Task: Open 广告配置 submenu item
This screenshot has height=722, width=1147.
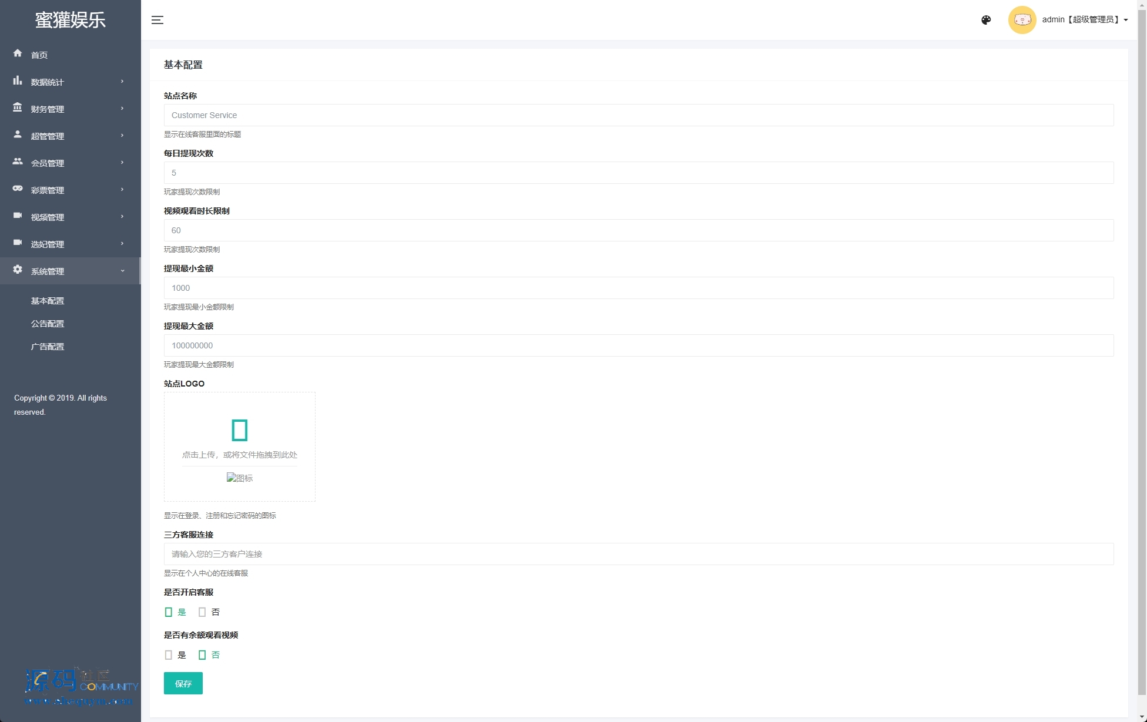Action: pos(48,347)
